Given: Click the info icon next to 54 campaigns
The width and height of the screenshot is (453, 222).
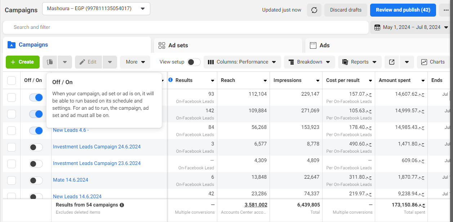Looking at the screenshot, I should pyautogui.click(x=122, y=205).
